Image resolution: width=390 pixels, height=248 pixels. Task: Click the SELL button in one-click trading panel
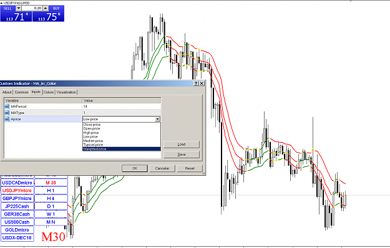[x=7, y=9]
